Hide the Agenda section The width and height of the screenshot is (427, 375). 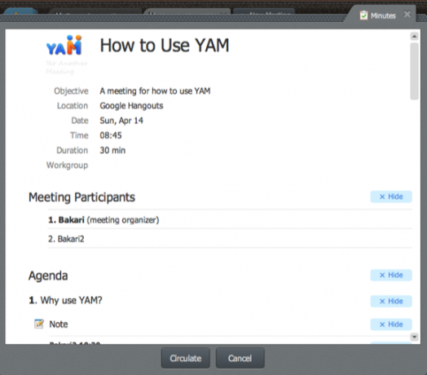[391, 275]
